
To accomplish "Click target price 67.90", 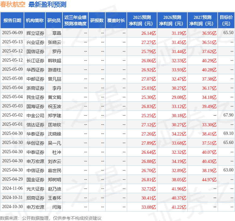I will (228, 115).
